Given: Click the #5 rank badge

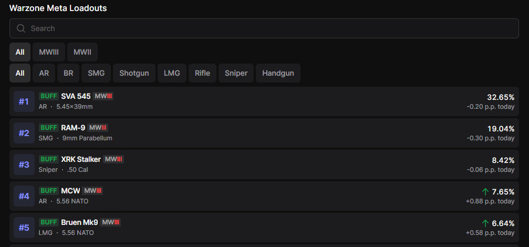Looking at the screenshot, I should [x=24, y=228].
